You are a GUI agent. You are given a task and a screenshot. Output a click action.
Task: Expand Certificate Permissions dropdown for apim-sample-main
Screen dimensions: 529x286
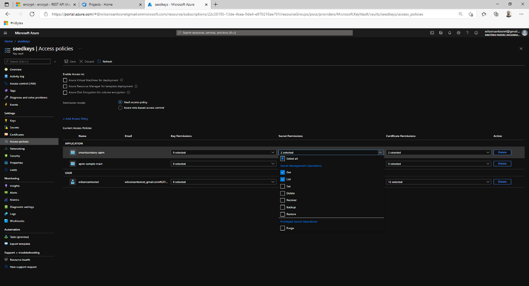coord(438,164)
